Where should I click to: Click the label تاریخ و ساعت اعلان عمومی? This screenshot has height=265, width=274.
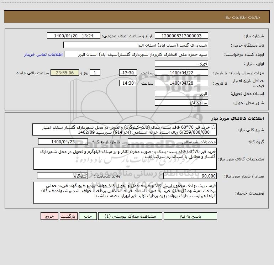(x=127, y=36)
